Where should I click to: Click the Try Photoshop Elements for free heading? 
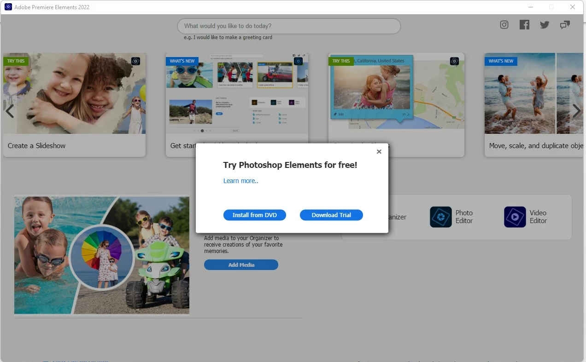290,165
